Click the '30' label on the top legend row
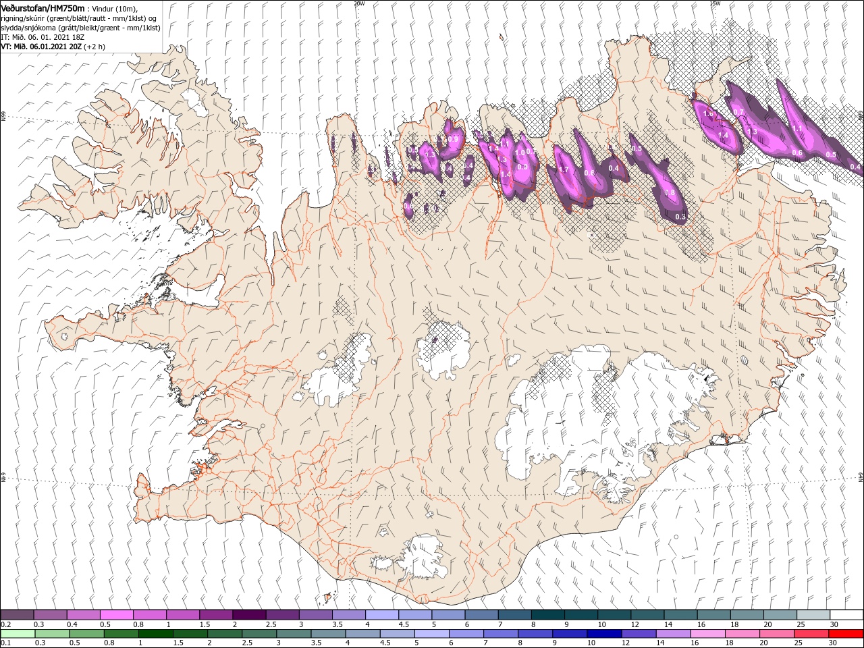Screen dimensions: 864x648 tap(835, 624)
